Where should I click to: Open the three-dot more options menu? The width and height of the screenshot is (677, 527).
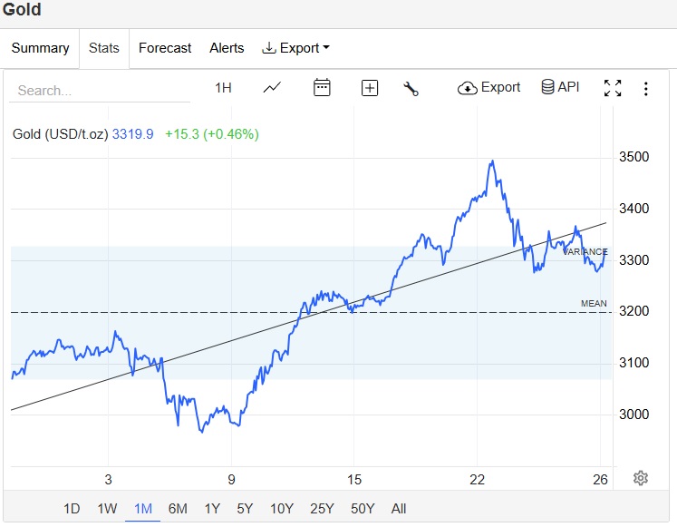pos(646,88)
